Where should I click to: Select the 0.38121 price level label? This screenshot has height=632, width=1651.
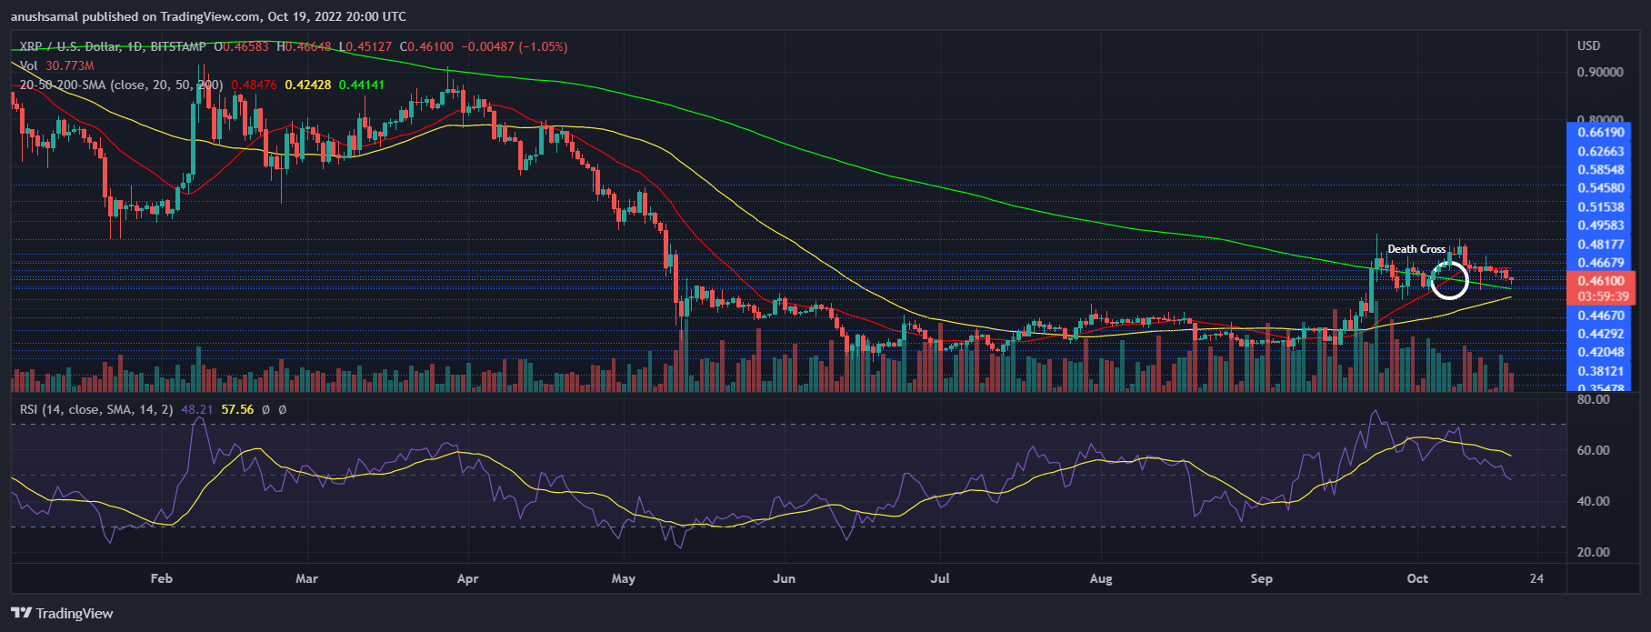[1601, 371]
